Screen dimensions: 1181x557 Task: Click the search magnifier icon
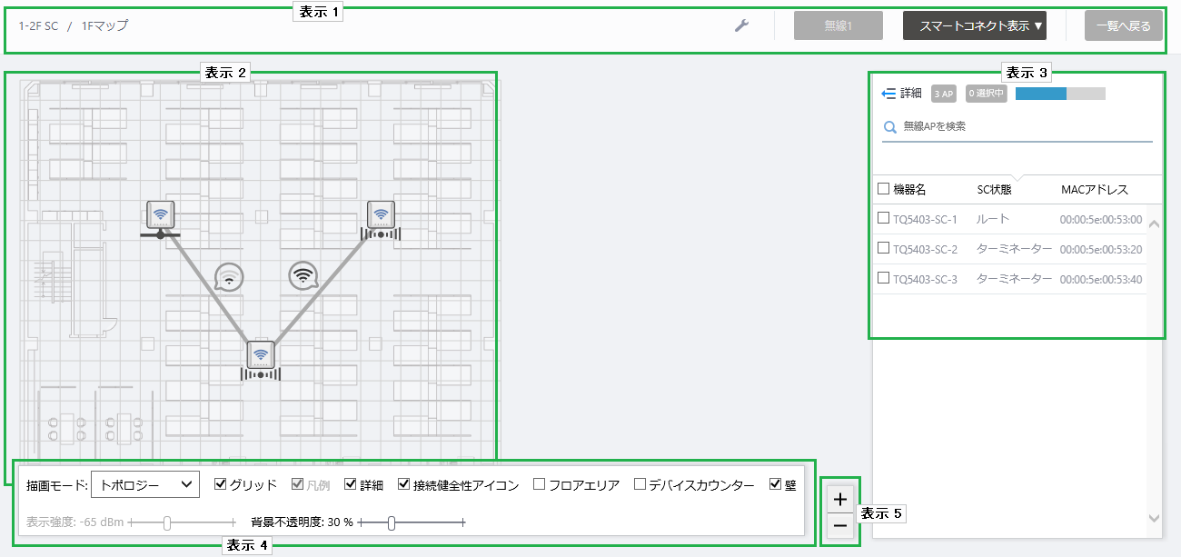(x=889, y=127)
